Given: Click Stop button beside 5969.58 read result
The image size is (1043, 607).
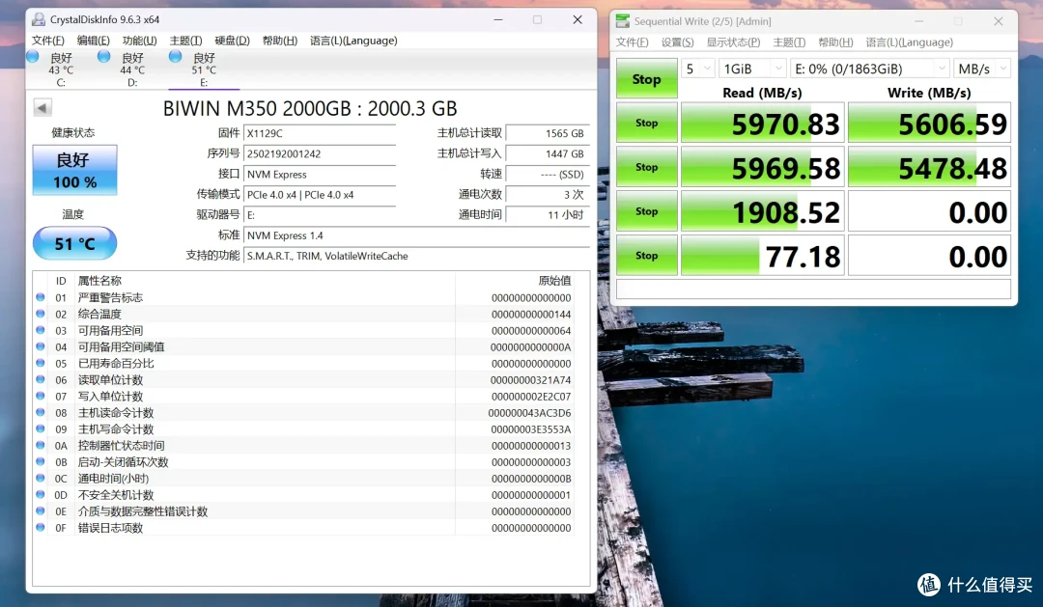Looking at the screenshot, I should pos(646,167).
